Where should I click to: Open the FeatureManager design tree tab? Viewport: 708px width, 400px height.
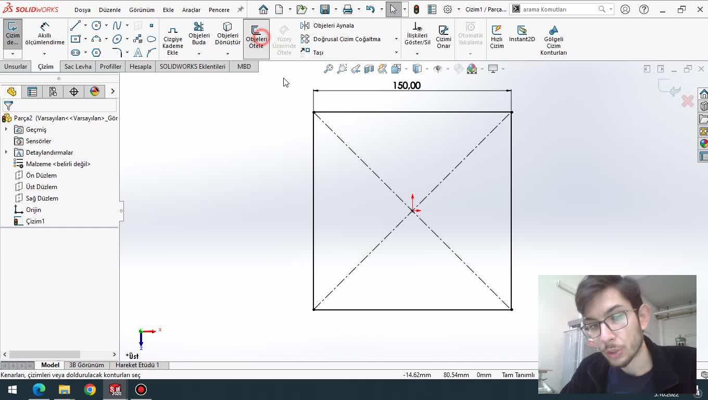click(x=11, y=92)
